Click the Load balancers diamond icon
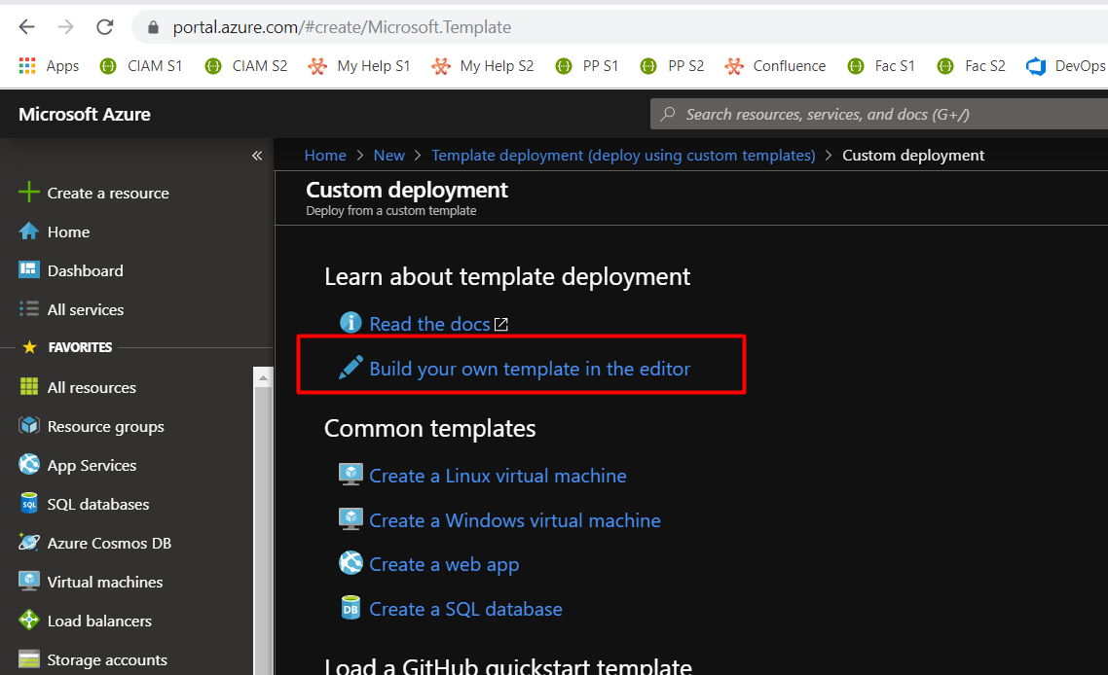 point(29,620)
